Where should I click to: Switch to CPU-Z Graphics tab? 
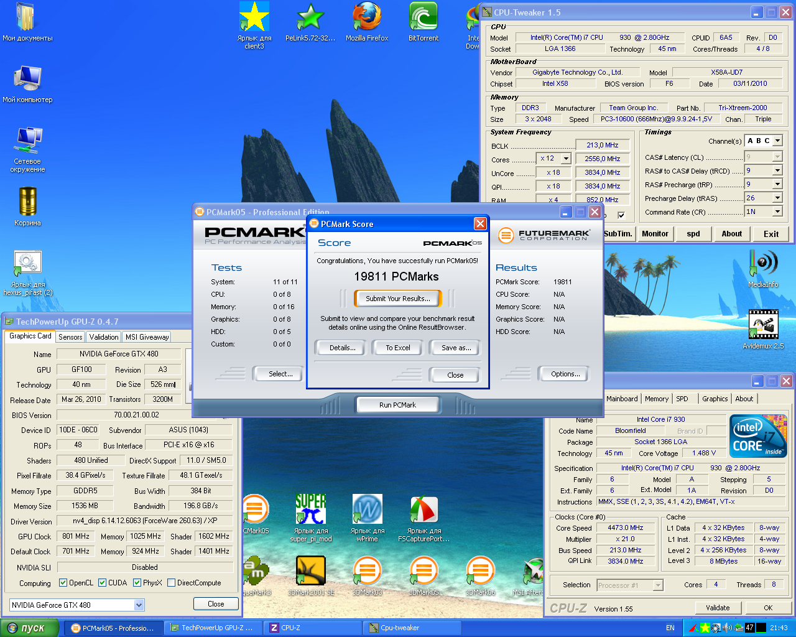point(715,399)
